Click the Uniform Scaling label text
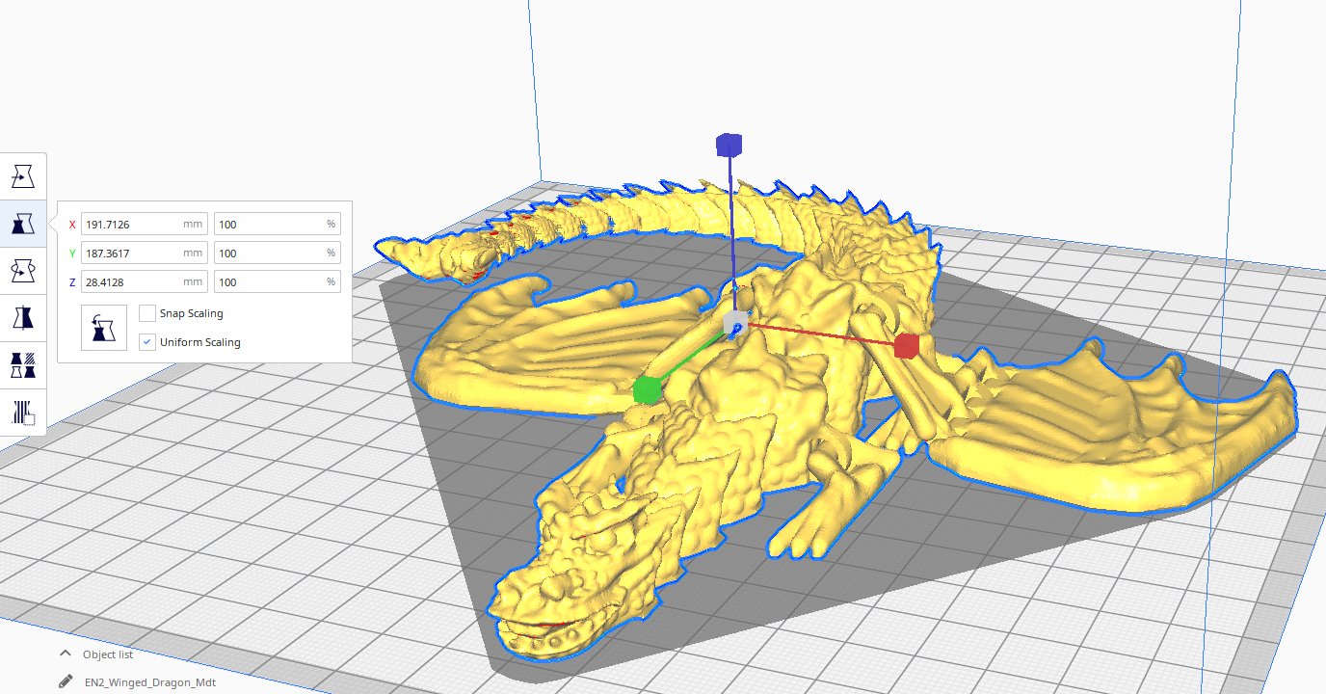 click(x=200, y=342)
